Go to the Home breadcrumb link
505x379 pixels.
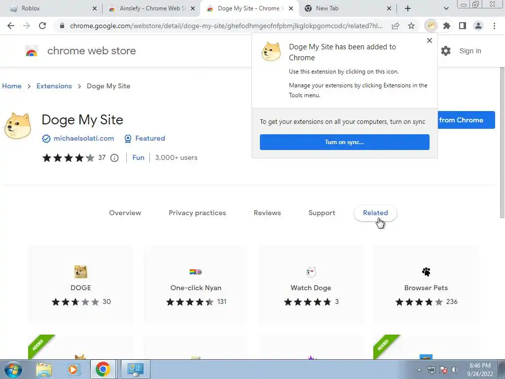pyautogui.click(x=12, y=86)
